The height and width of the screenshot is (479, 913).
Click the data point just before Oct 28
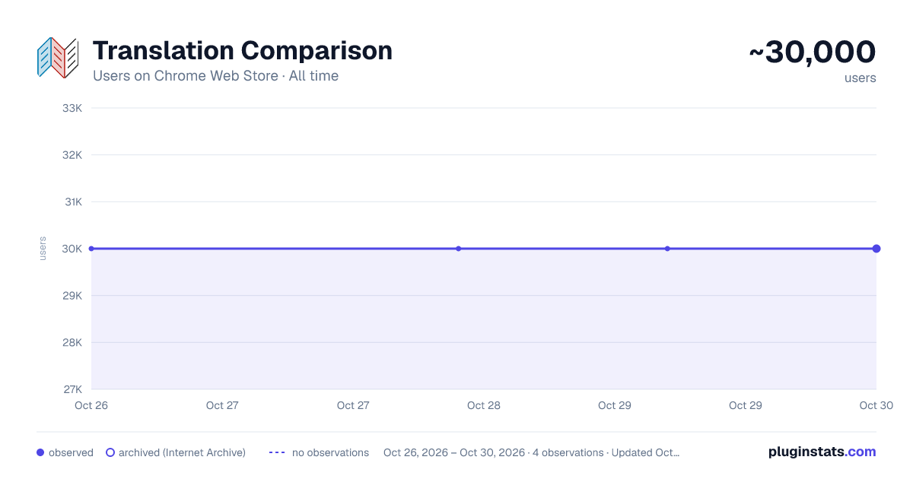[x=458, y=249]
